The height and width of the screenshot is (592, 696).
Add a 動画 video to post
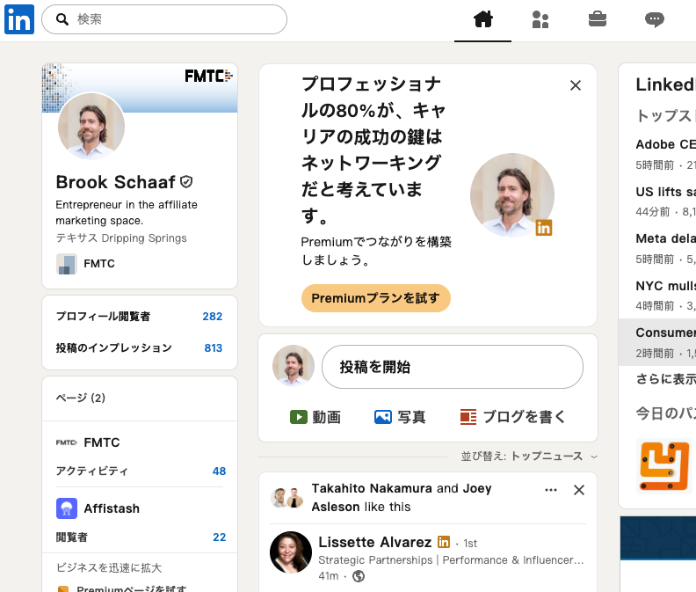tap(315, 417)
